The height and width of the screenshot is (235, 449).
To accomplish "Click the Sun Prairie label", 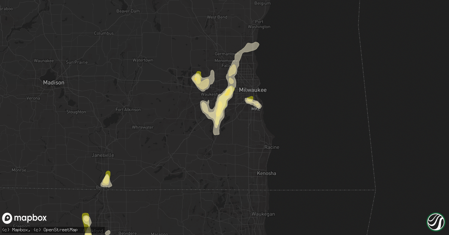I will 77,62.
